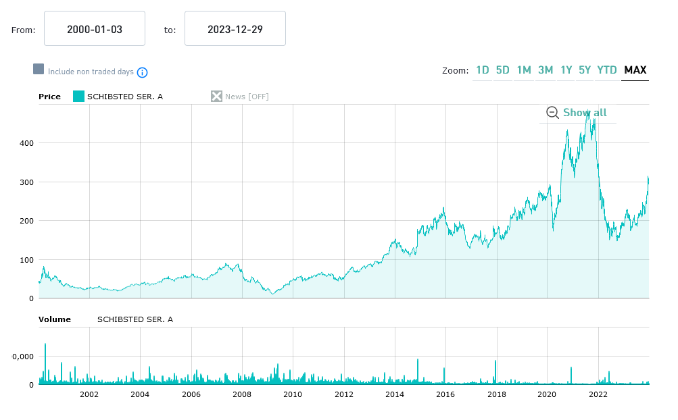
Task: Choose the YTD zoom option
Action: 607,70
